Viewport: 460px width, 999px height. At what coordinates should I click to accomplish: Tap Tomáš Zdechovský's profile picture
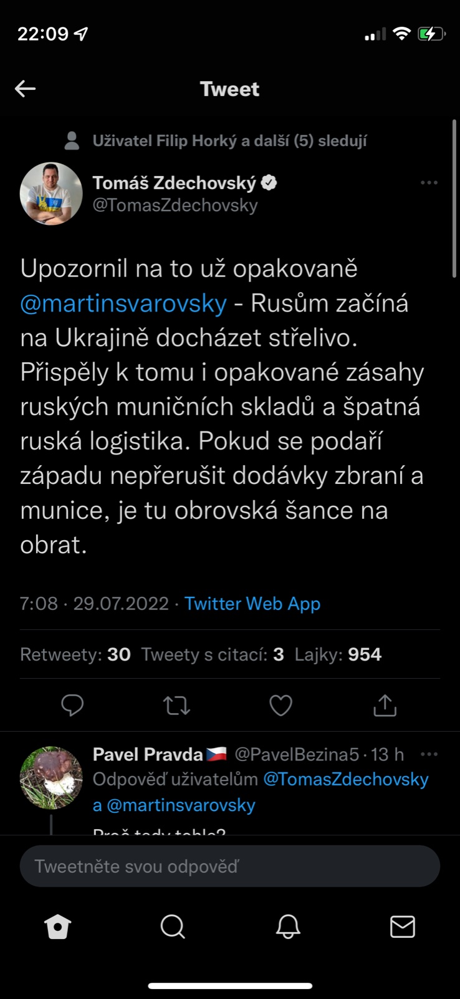tap(51, 194)
